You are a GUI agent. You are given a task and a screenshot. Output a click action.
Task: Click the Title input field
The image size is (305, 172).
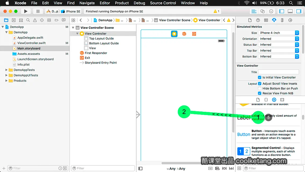(278, 72)
